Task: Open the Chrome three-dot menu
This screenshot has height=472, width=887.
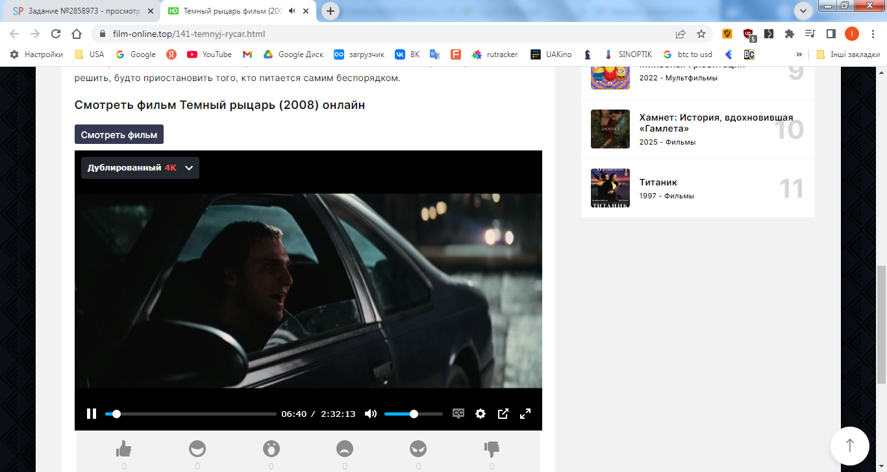Action: pyautogui.click(x=872, y=34)
